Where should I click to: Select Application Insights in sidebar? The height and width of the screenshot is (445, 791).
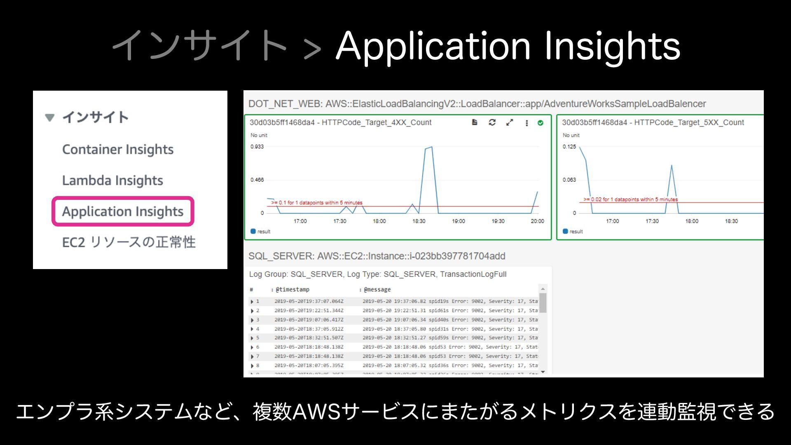pos(123,211)
